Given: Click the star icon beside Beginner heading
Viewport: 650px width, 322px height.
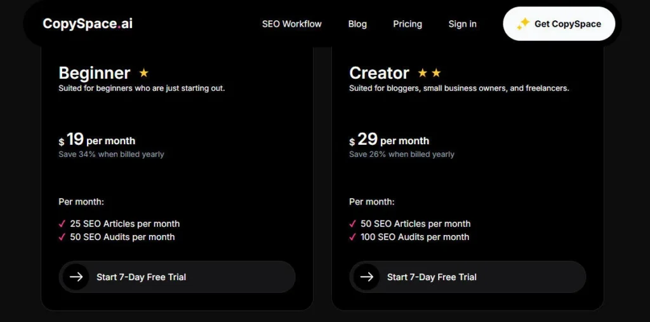Looking at the screenshot, I should click(x=144, y=73).
